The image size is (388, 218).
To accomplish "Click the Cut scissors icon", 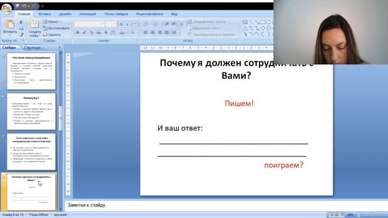I will (x=21, y=22).
